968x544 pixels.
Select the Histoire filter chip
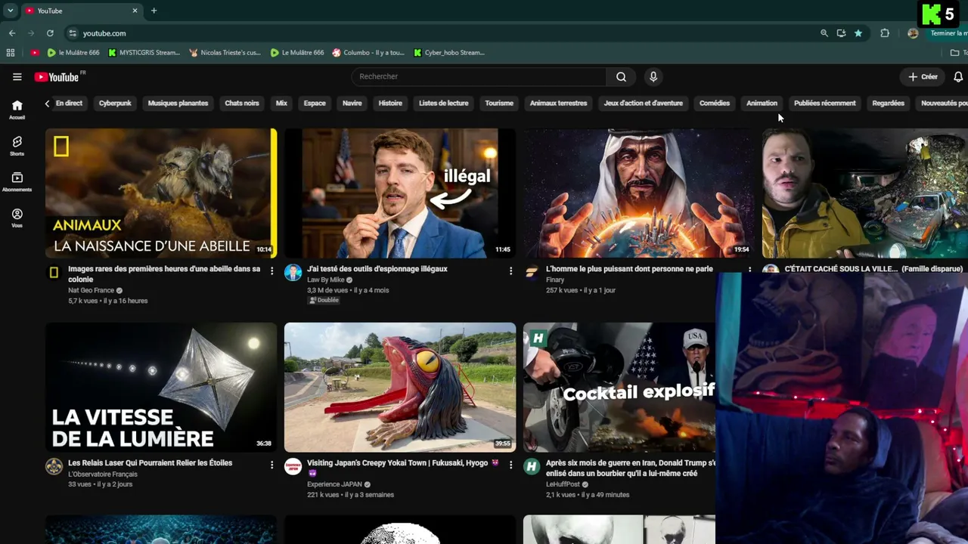pyautogui.click(x=390, y=104)
